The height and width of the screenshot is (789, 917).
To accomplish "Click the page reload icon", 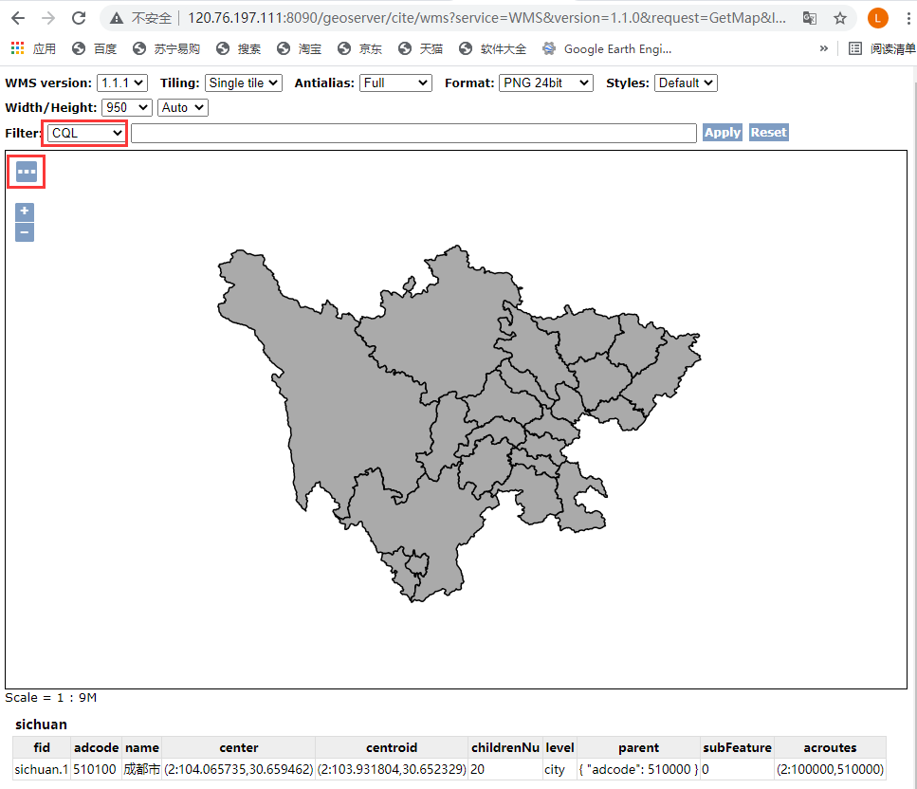I will [x=79, y=17].
